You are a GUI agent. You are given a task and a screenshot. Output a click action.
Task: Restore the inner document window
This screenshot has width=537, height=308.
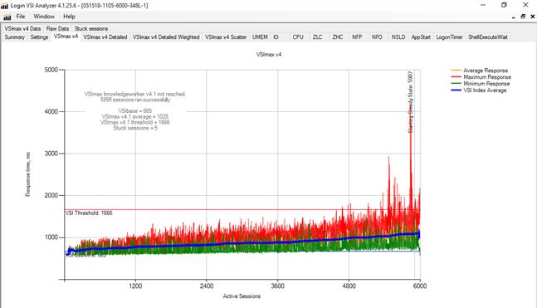(x=523, y=17)
